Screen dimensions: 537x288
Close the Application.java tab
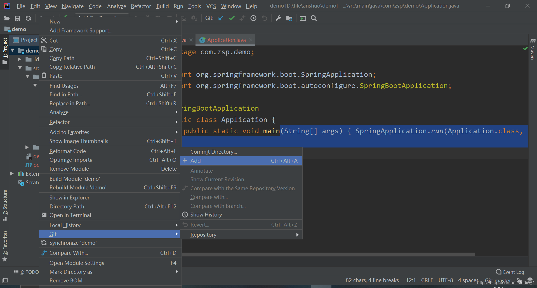[x=251, y=40]
